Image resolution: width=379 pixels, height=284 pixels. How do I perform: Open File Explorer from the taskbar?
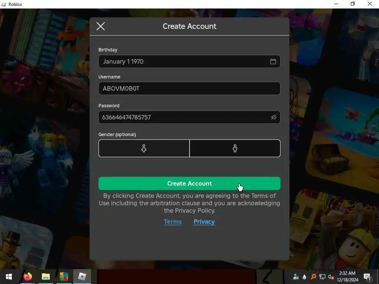46,277
